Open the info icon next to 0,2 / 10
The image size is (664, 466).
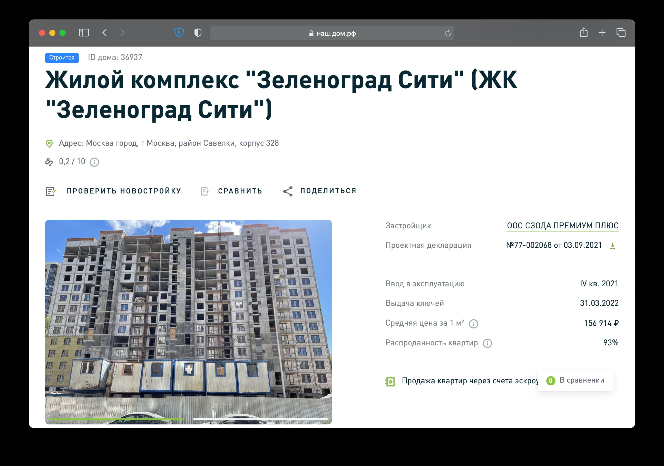pyautogui.click(x=94, y=162)
